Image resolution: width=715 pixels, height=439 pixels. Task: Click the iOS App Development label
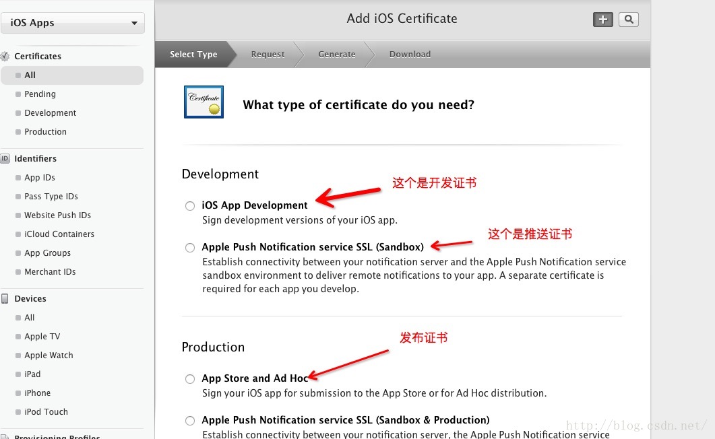tap(255, 205)
